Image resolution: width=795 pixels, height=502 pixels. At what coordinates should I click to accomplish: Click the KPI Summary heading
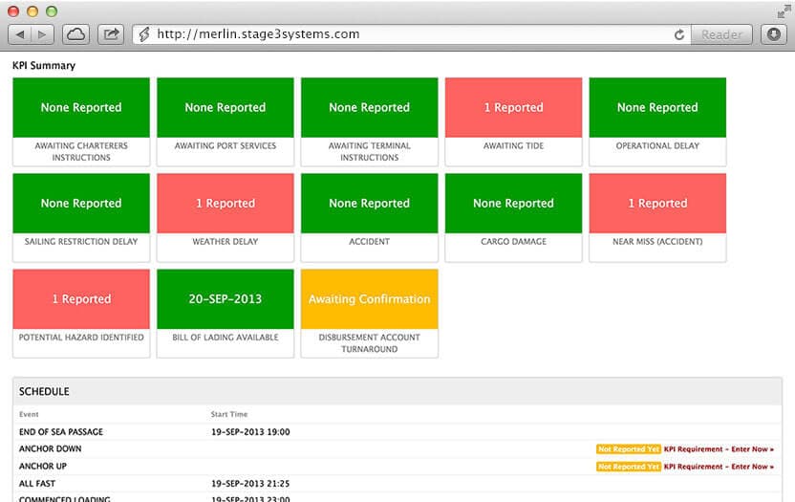tap(44, 65)
